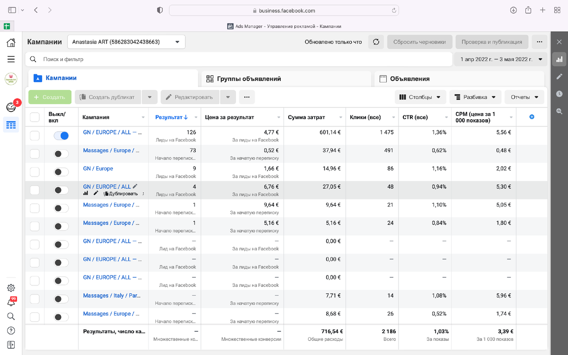Expand the arrow next to Создать дубликат
Image resolution: width=568 pixels, height=355 pixels.
[x=150, y=97]
